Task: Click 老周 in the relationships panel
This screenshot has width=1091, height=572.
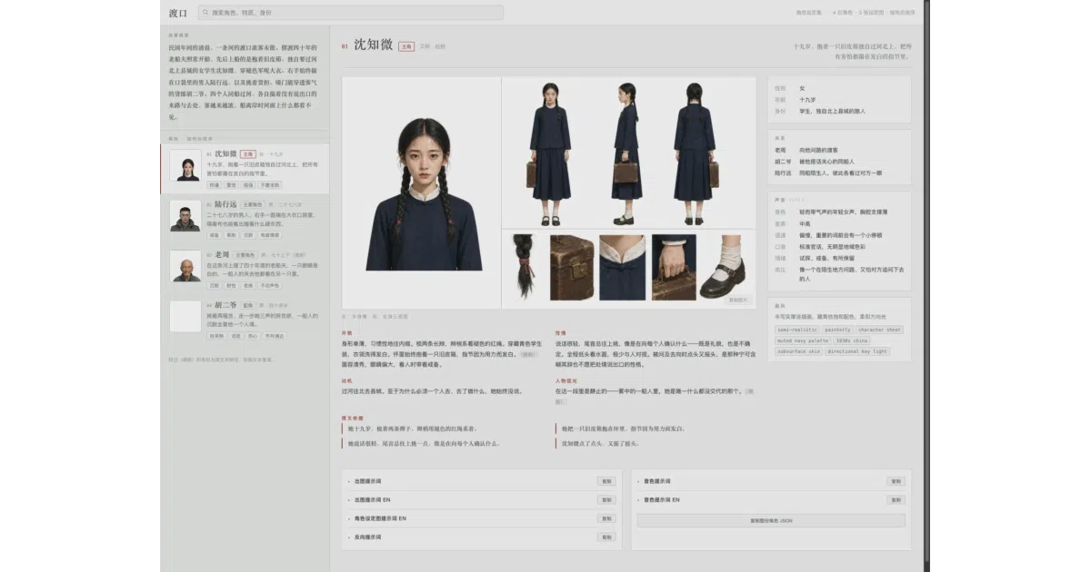Action: pos(780,150)
